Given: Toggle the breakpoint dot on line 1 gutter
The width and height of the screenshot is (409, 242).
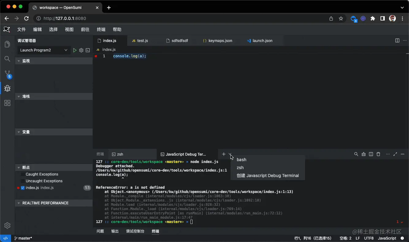Looking at the screenshot, I should [96, 56].
